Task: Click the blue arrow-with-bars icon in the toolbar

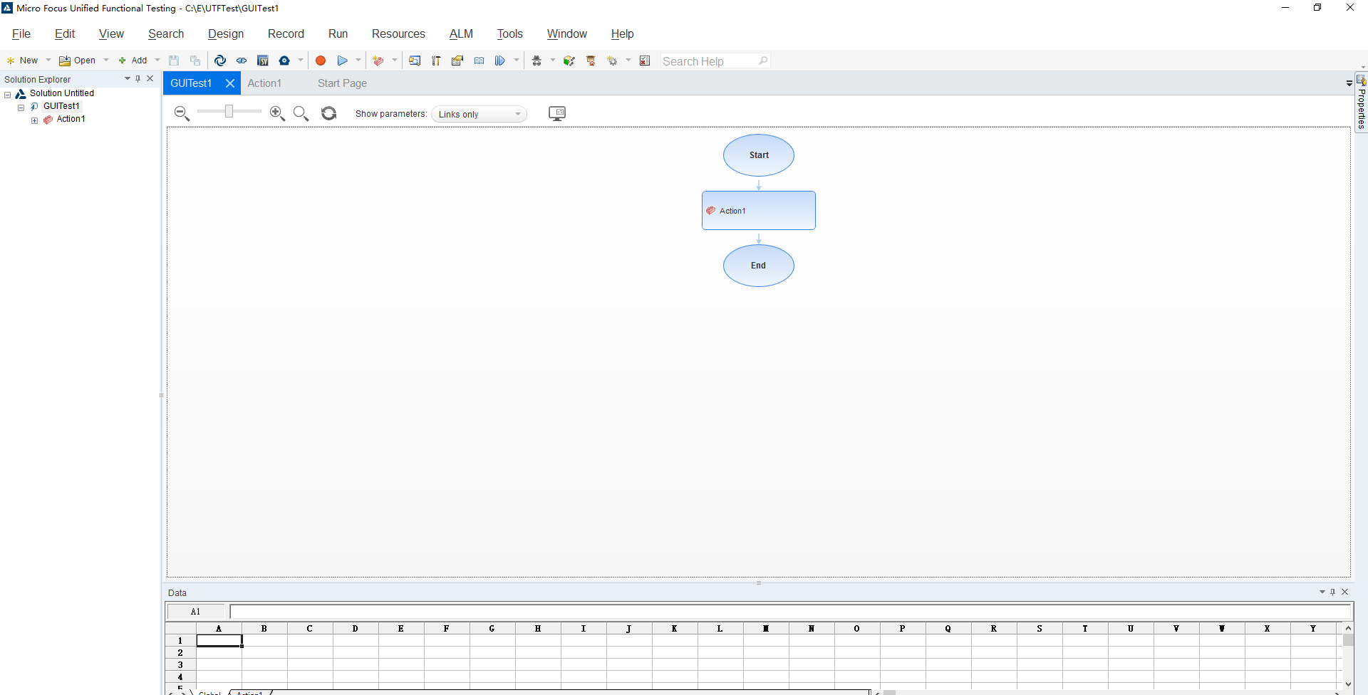Action: [x=500, y=61]
